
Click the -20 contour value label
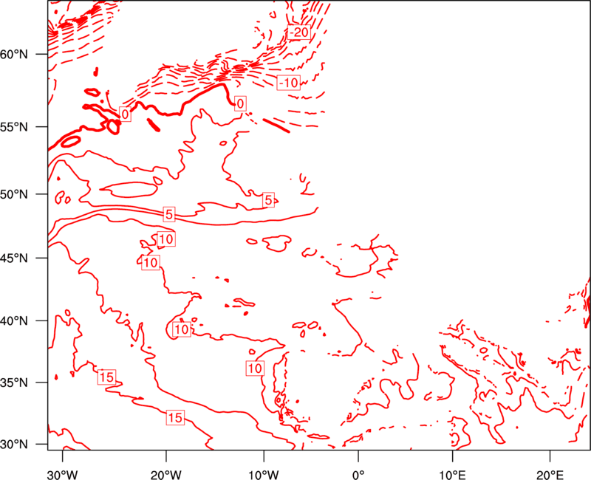coord(299,32)
